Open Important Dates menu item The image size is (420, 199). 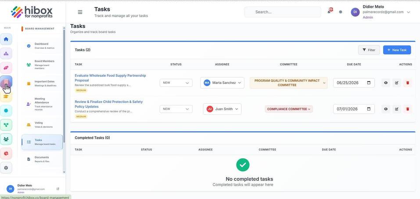click(x=42, y=84)
